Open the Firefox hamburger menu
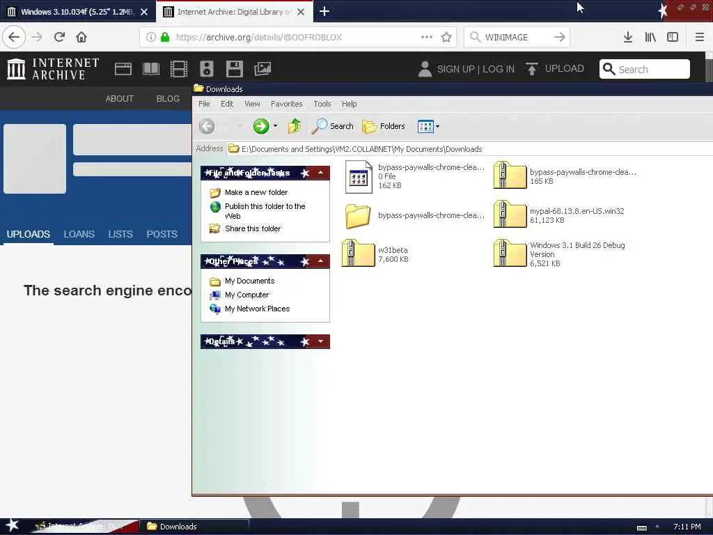Image resolution: width=713 pixels, height=535 pixels. pos(700,37)
